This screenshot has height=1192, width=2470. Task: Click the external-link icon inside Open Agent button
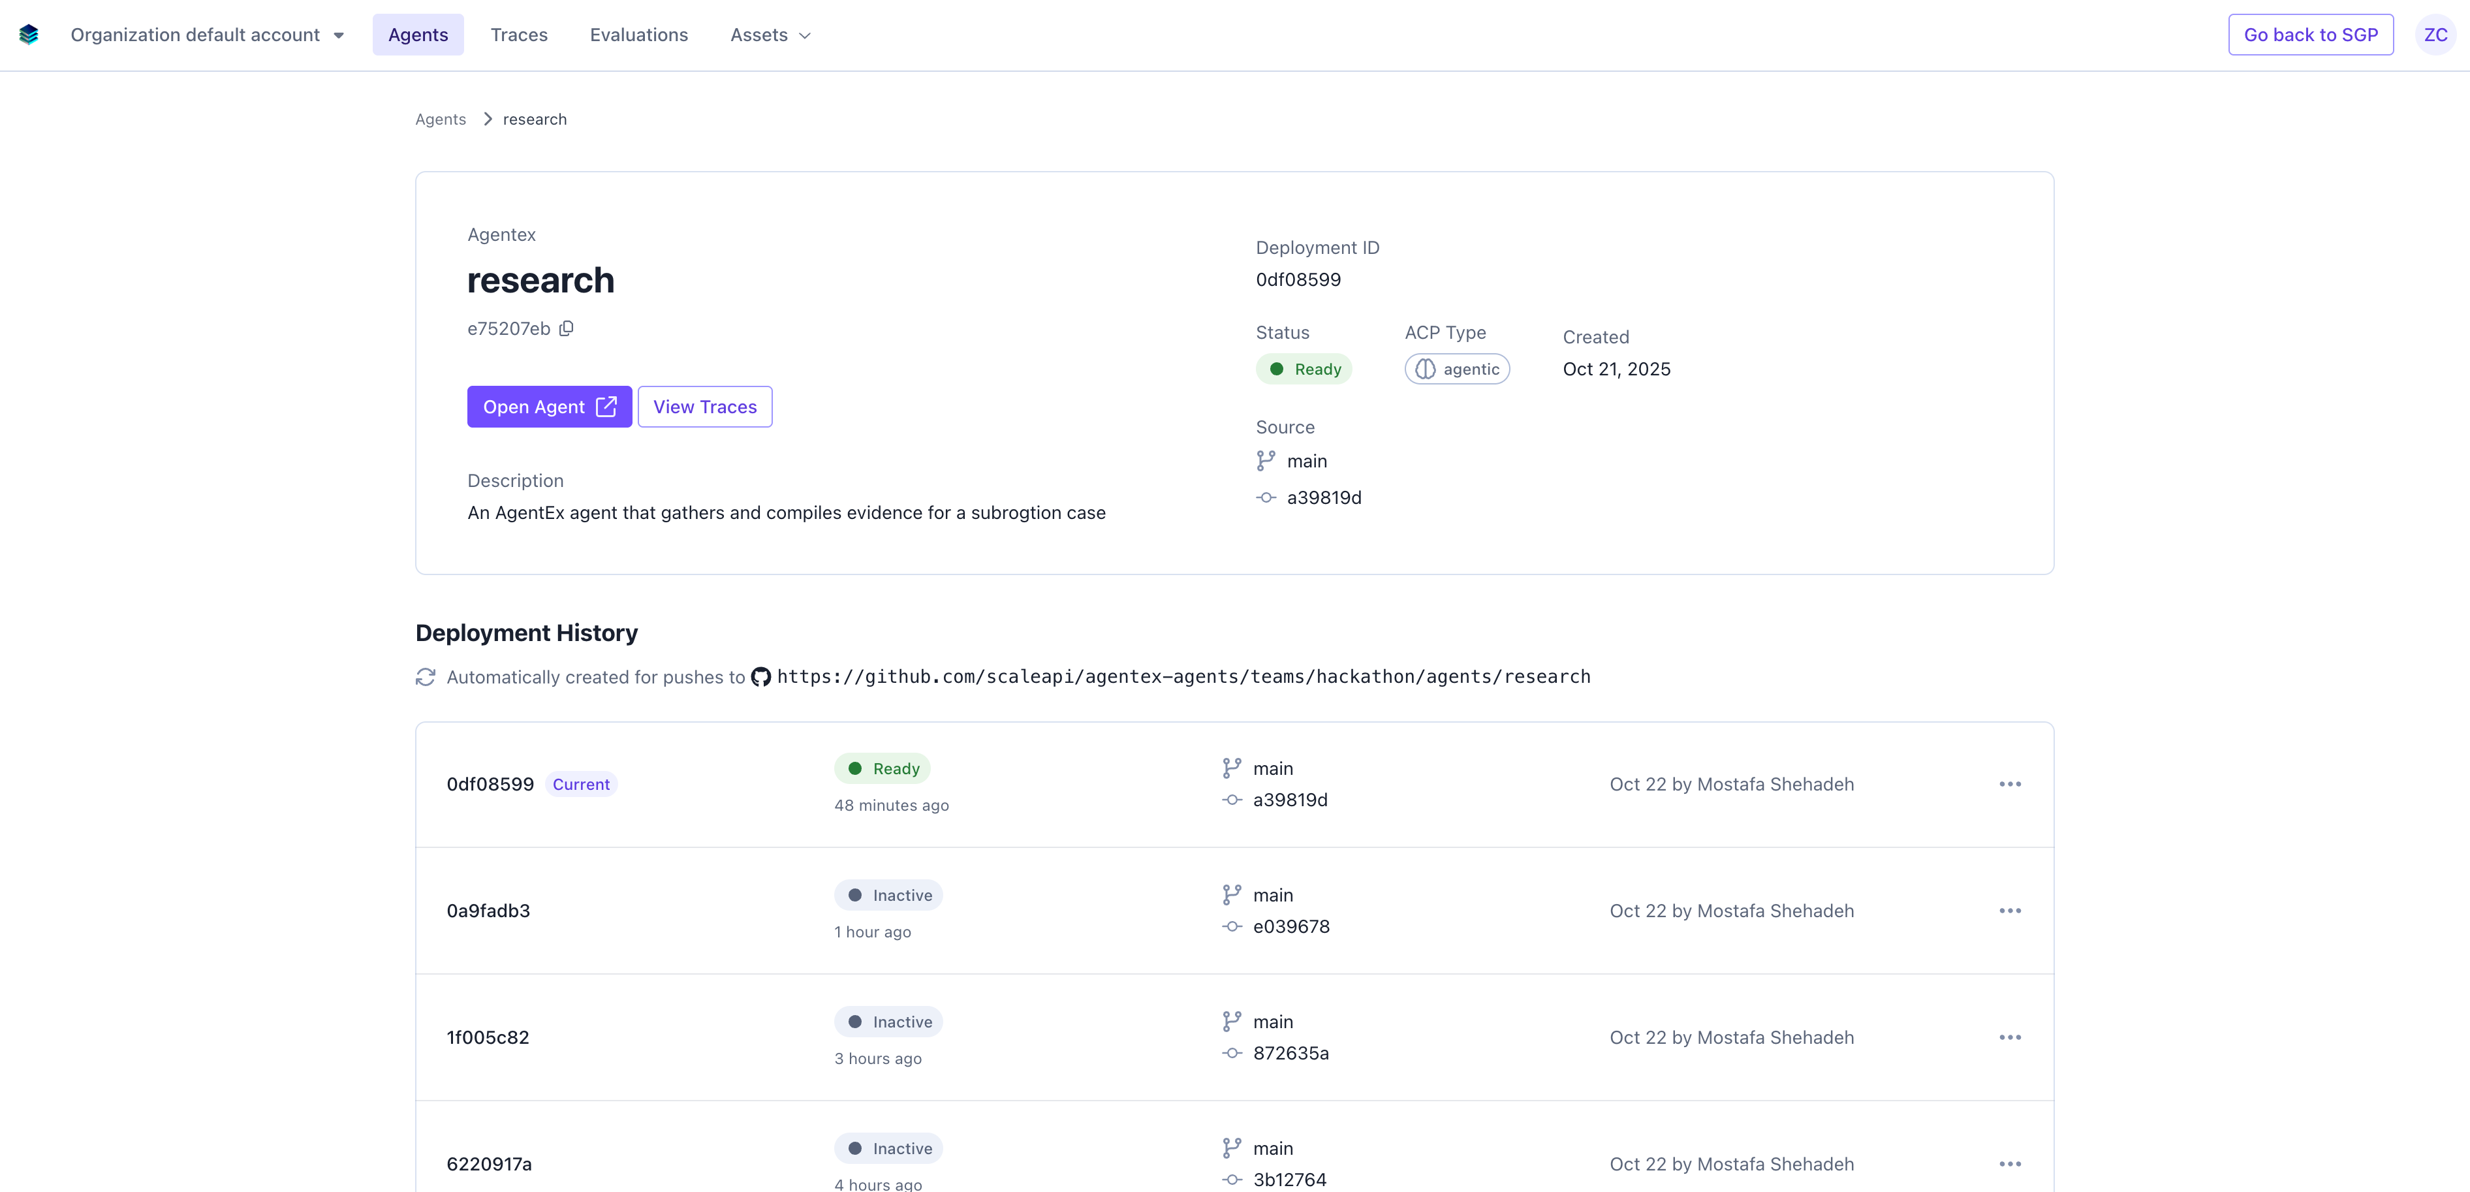(607, 407)
